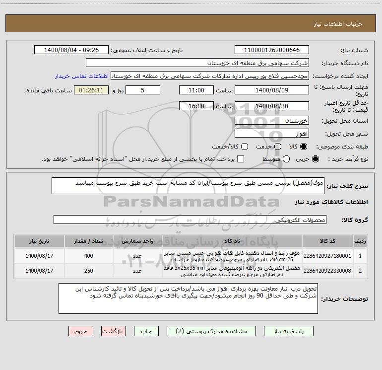Select the کالا/خدمت radio button
382x370 pixels.
pos(245,147)
